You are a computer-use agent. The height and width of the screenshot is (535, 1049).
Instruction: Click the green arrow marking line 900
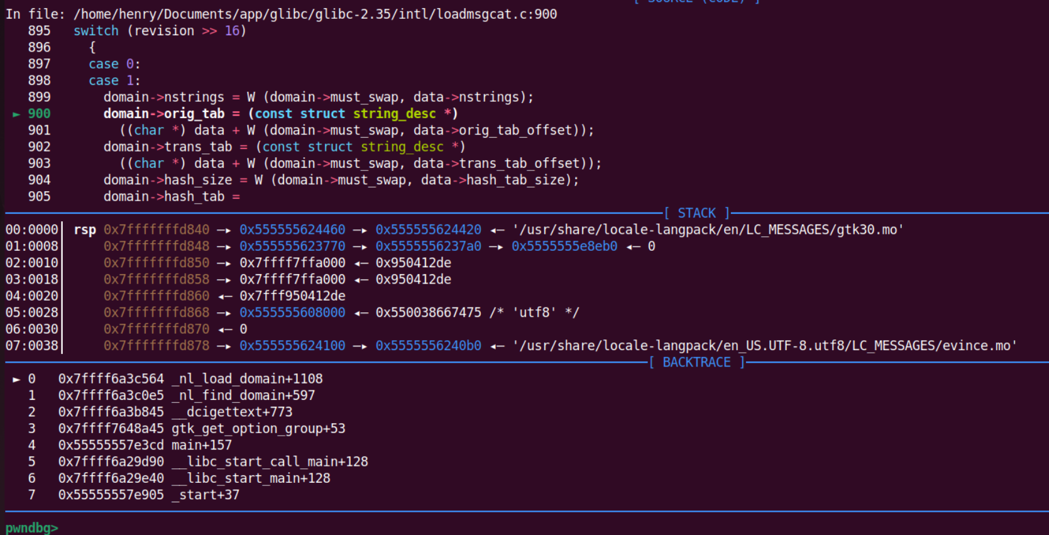pos(16,114)
